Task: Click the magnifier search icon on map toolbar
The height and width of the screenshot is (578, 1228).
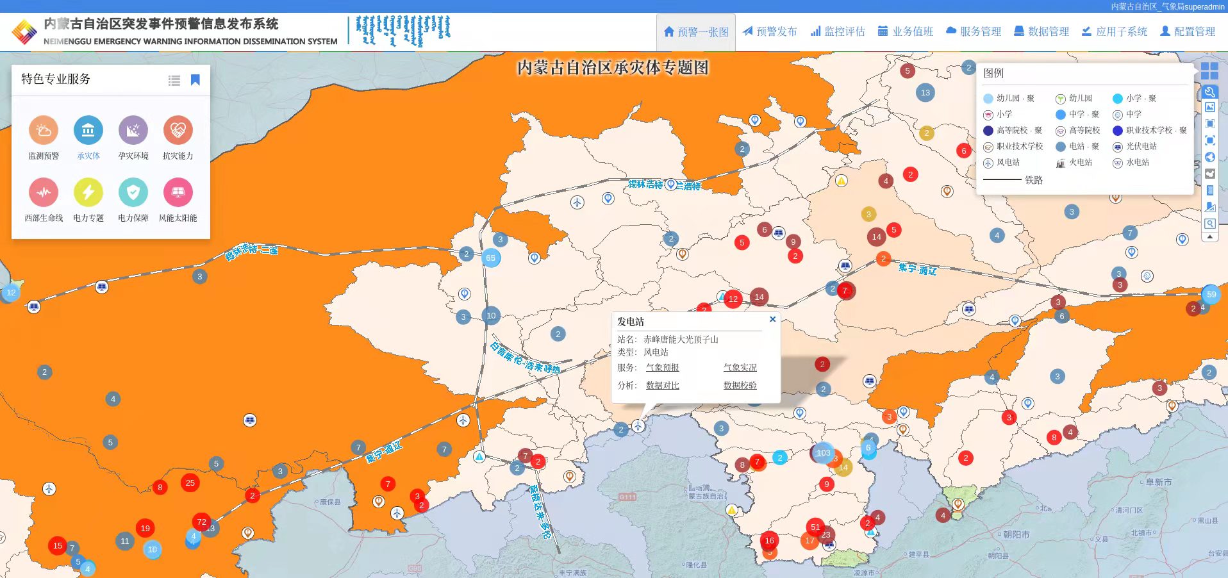Action: pyautogui.click(x=1210, y=224)
